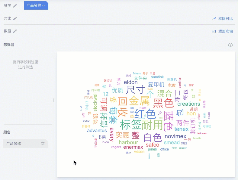Click the word eldon in cloud
The width and height of the screenshot is (238, 180).
(x=131, y=82)
